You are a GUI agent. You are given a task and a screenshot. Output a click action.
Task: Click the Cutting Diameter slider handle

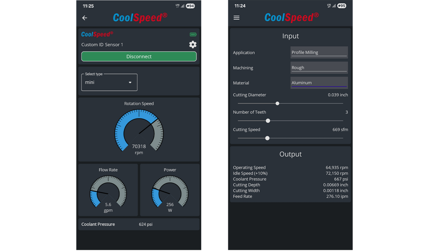click(278, 103)
